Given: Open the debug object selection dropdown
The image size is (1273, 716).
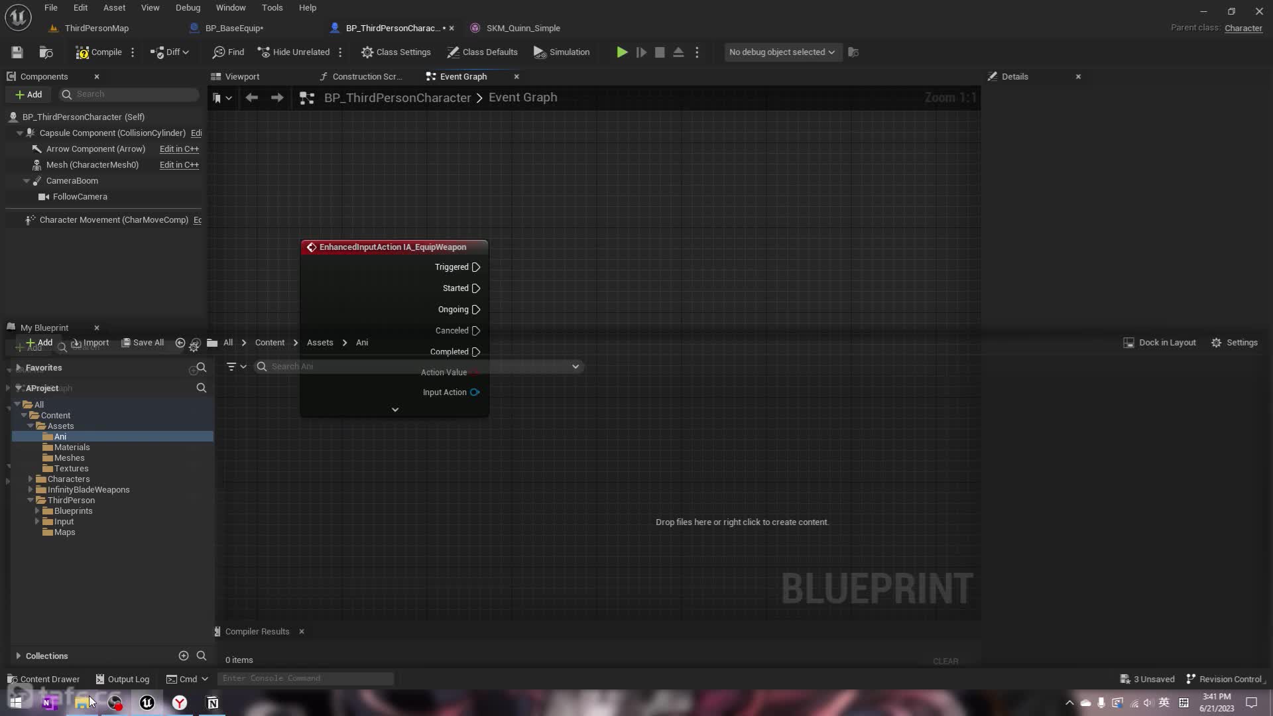Looking at the screenshot, I should [782, 52].
